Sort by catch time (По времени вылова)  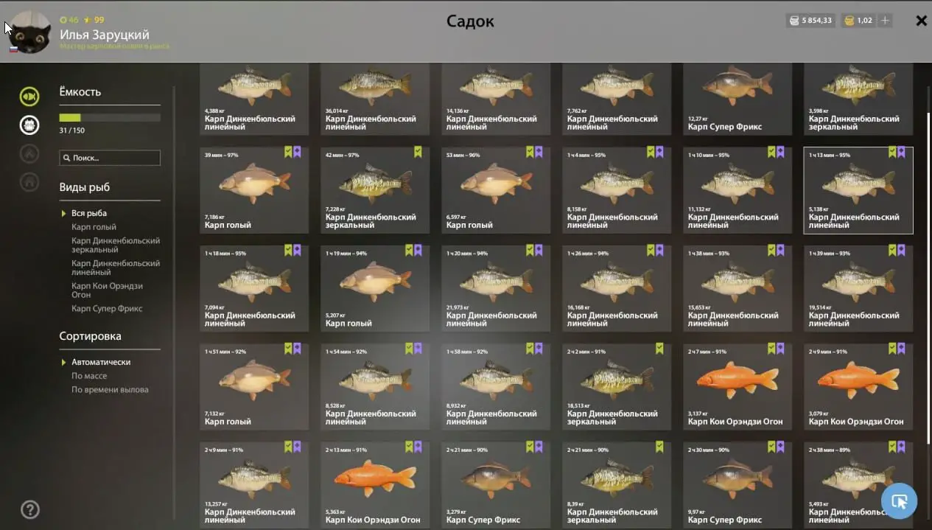110,390
